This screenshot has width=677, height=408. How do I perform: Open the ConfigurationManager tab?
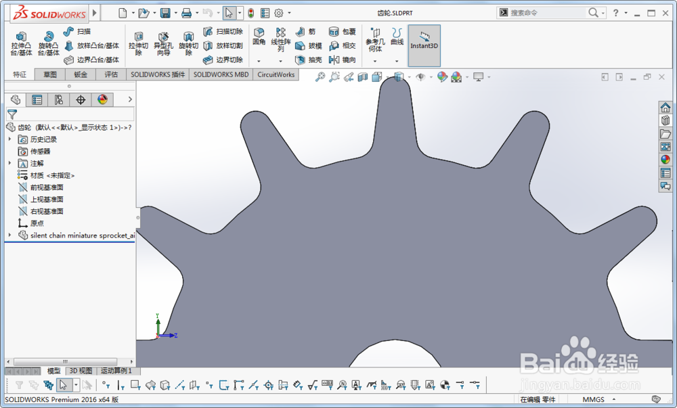coord(59,100)
